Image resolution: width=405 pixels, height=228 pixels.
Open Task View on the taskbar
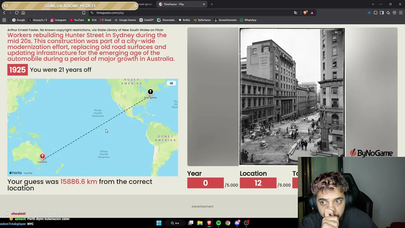coord(191,223)
